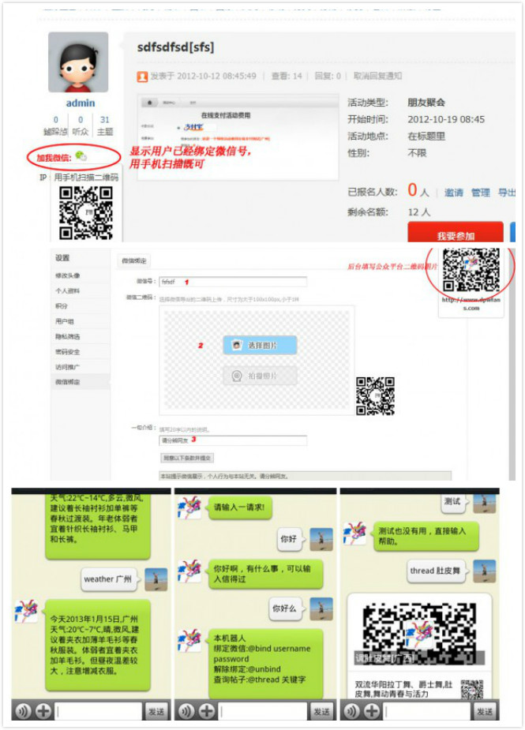This screenshot has height=730, width=525.
Task: Click public platform QR code above dpwfans link
Action: [471, 270]
